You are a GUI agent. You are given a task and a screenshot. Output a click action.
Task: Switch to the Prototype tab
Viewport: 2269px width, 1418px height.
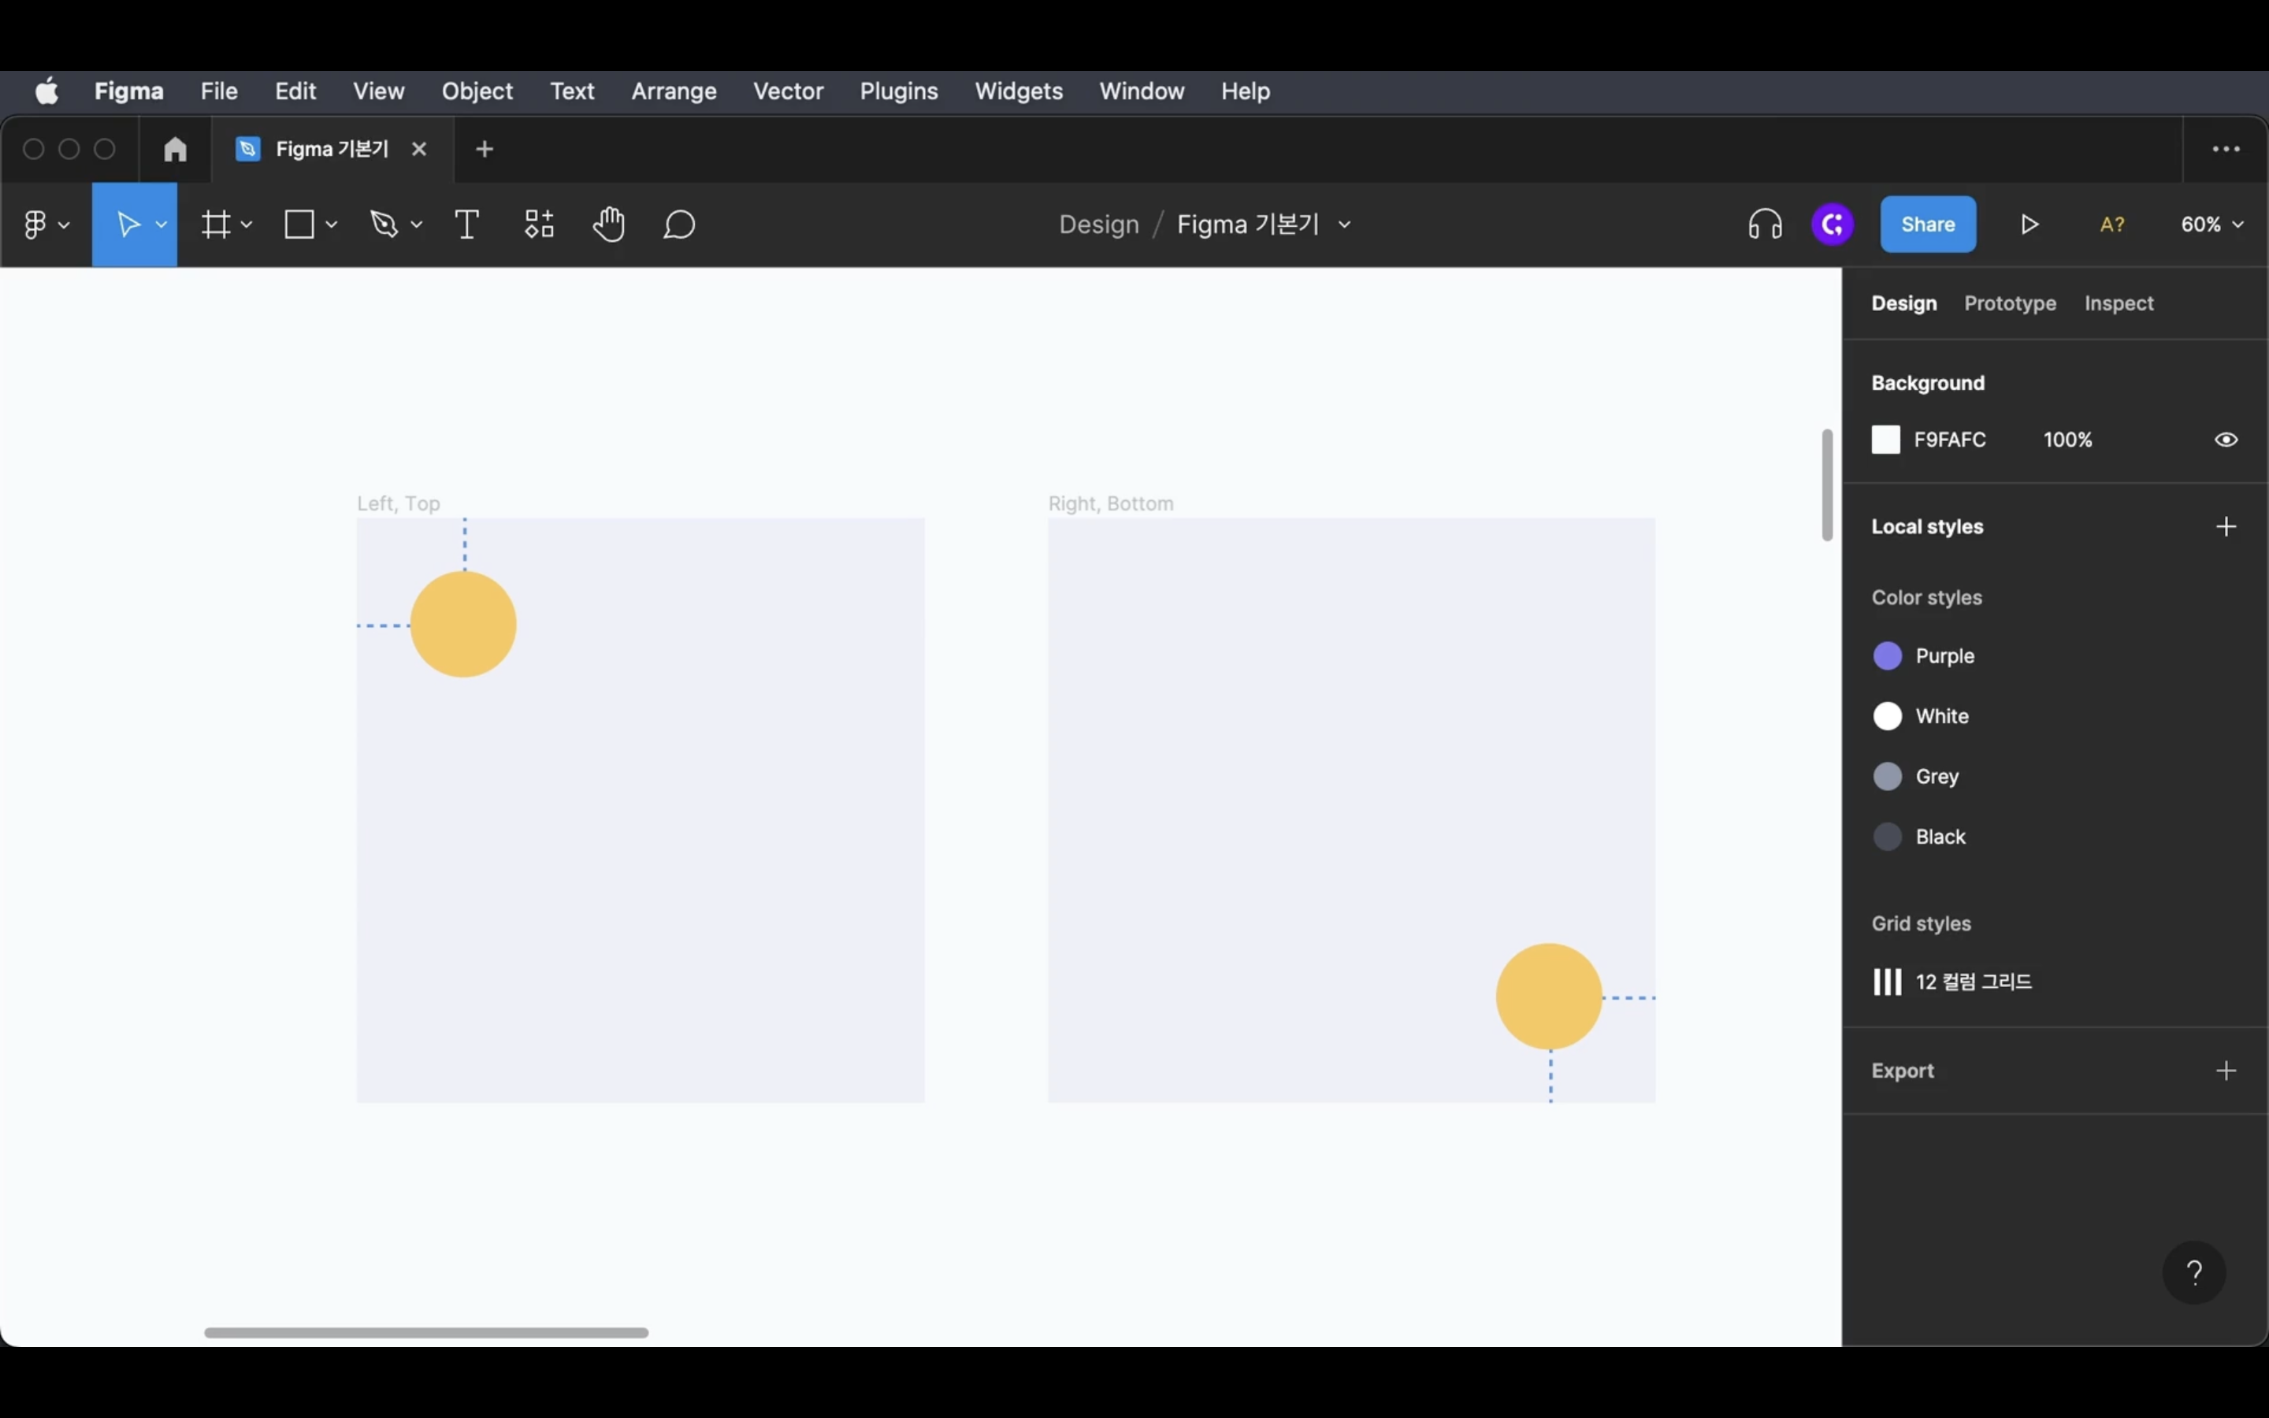[x=2009, y=304]
